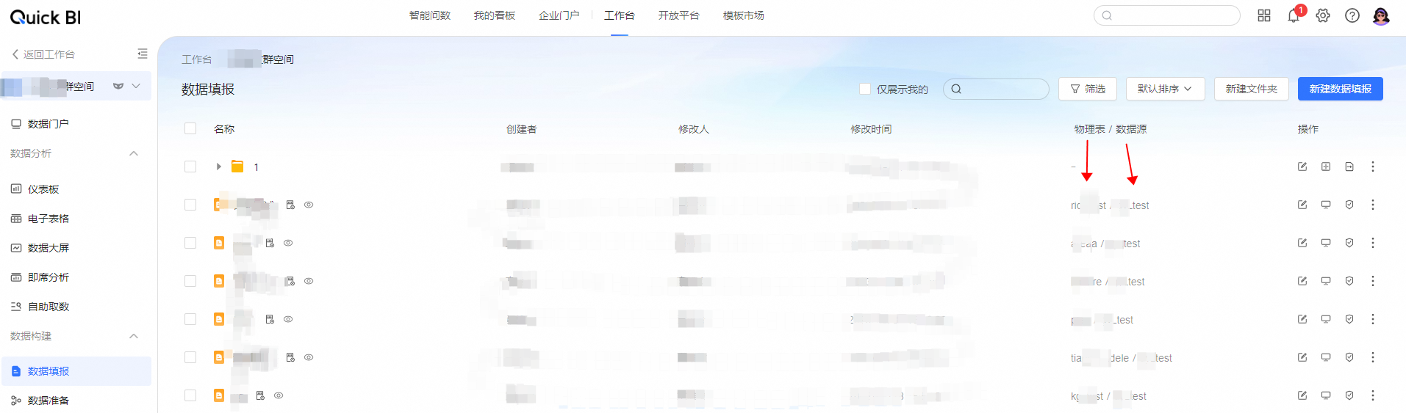1406x413 pixels.
Task: Click the more options dots for folder 1
Action: (1373, 167)
